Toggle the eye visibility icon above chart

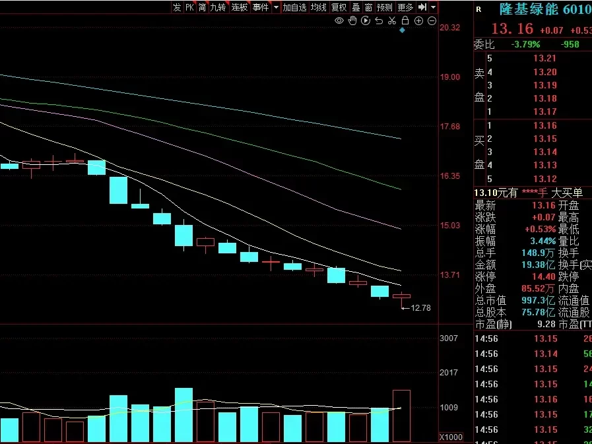pos(339,21)
